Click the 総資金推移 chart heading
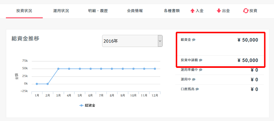 26,39
